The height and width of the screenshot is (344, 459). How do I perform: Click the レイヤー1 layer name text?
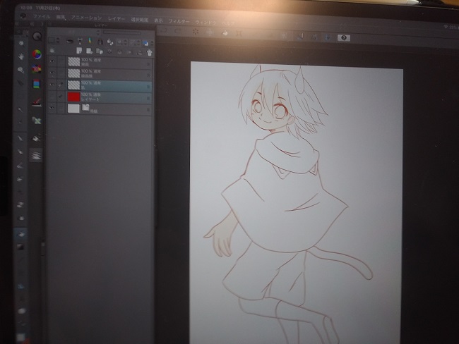[90, 99]
